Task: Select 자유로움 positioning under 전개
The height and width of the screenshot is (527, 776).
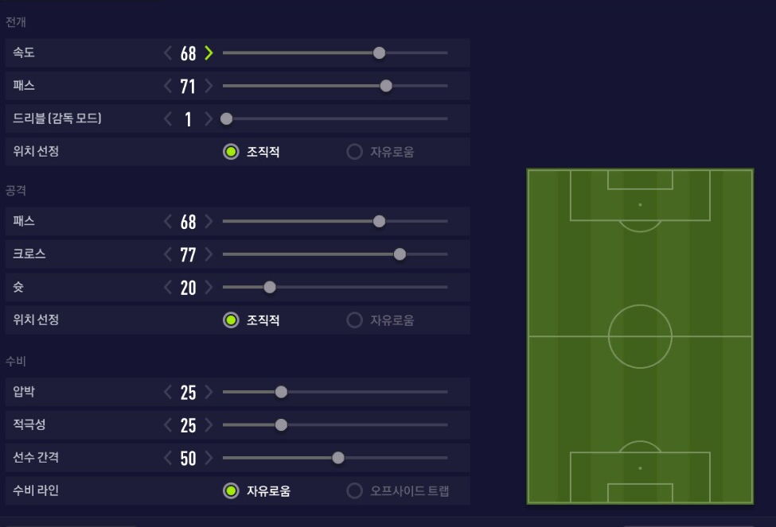Action: pyautogui.click(x=355, y=152)
